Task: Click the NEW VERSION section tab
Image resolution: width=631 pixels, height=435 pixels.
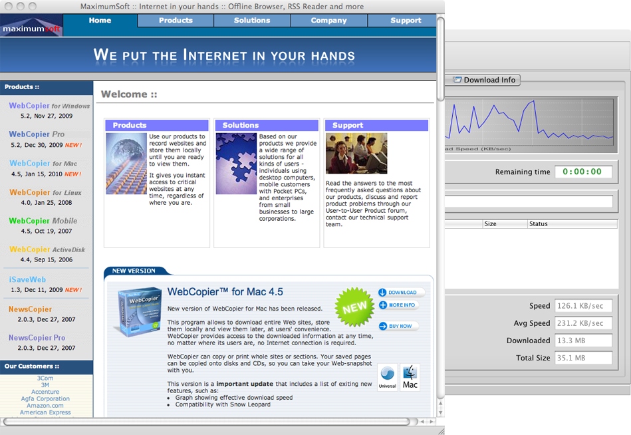Action: [134, 271]
